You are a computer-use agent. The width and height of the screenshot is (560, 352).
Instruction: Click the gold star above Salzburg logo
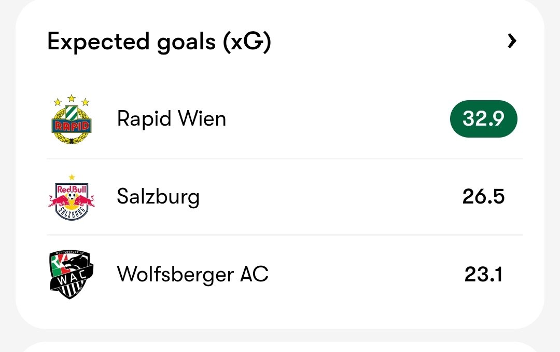click(72, 177)
